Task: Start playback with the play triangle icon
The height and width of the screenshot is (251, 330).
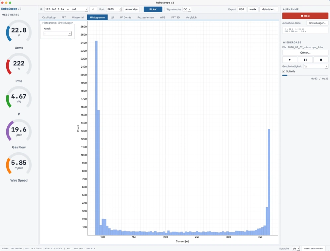Action: (290, 60)
